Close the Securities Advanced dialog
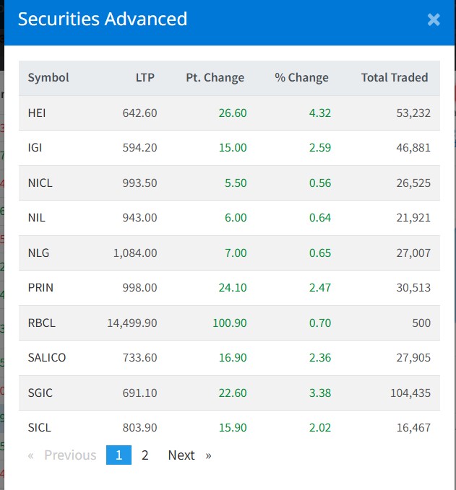This screenshot has height=490, width=456. coord(434,20)
